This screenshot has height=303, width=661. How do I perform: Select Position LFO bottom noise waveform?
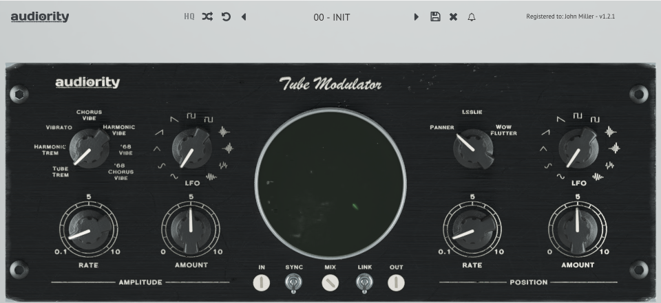coord(598,177)
